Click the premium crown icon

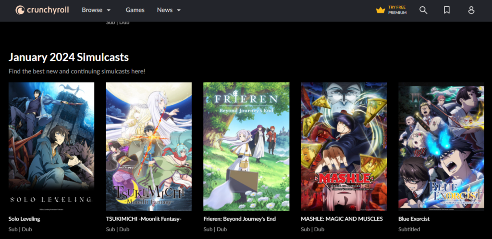[x=381, y=10]
